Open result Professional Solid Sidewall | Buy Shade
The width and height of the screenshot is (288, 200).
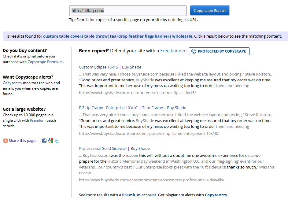(x=114, y=148)
